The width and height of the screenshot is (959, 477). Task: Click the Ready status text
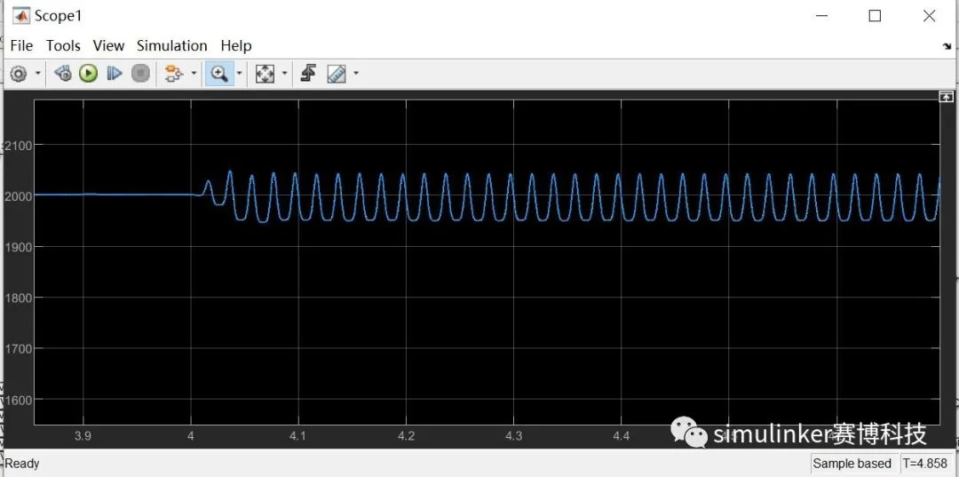22,464
